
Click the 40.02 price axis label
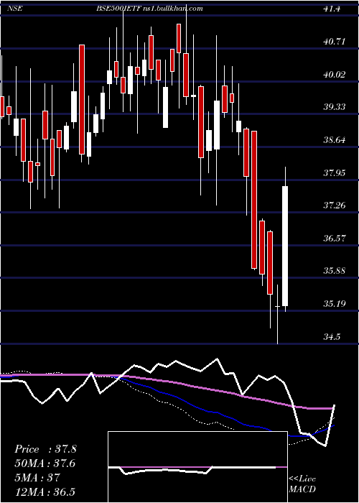click(x=335, y=75)
